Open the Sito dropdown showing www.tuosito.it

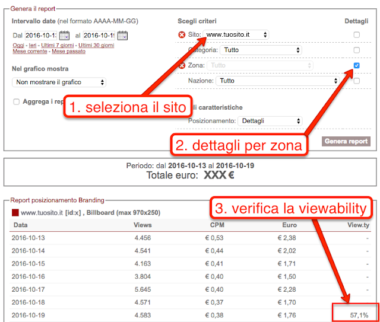(x=236, y=35)
